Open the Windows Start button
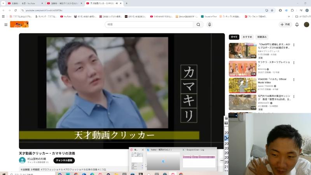Screen dimensions: 311x175 pos(3,174)
